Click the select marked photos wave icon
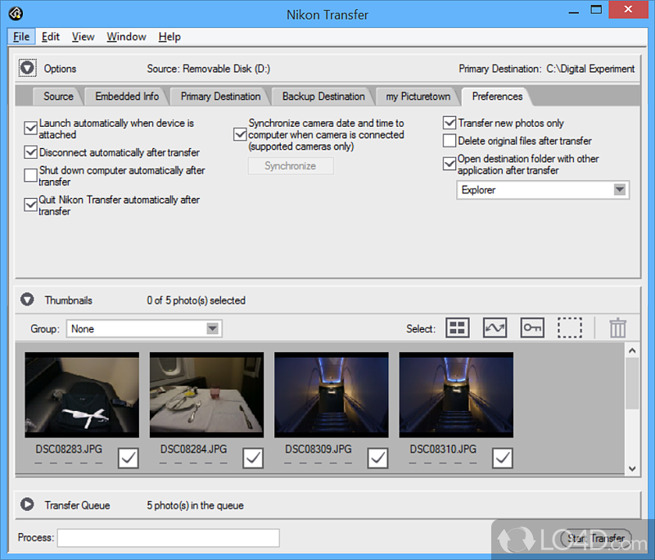This screenshot has width=655, height=560. click(x=495, y=328)
